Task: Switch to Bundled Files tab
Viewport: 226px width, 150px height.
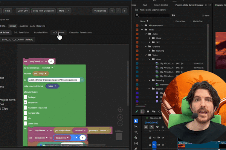Action: tap(41, 33)
